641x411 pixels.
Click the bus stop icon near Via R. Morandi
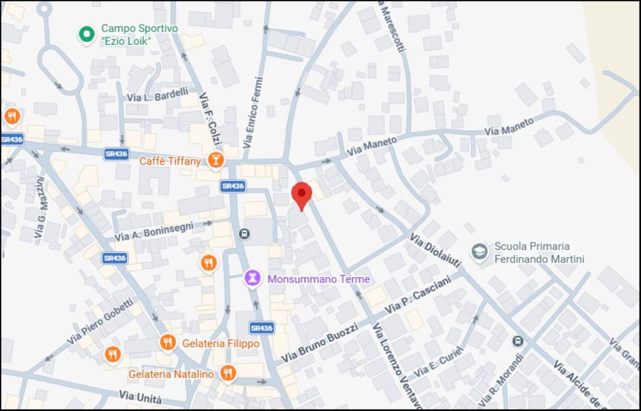pyautogui.click(x=518, y=341)
